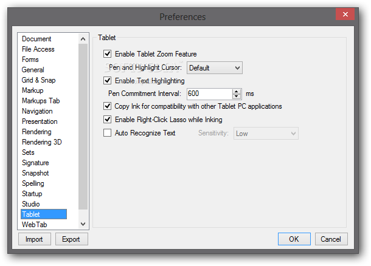Open the Sensitivity dropdown showing Low

pyautogui.click(x=266, y=134)
